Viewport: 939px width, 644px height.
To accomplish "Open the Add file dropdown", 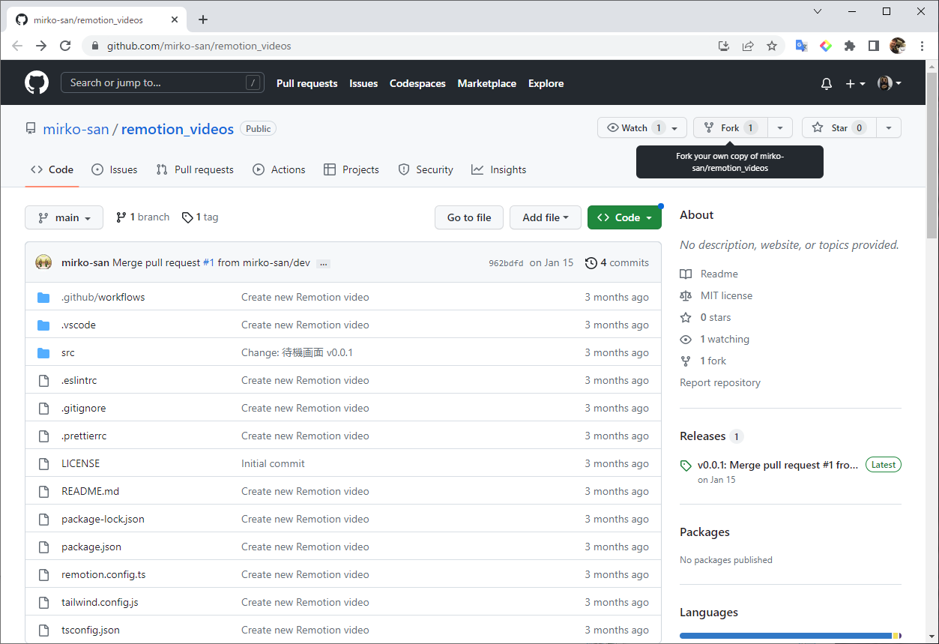I will pos(545,217).
